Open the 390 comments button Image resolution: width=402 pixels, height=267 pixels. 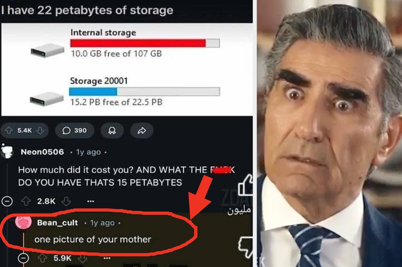(75, 130)
